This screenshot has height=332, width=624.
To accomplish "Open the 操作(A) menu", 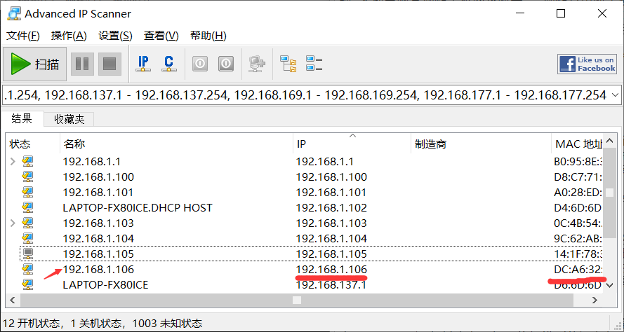I will coord(69,36).
